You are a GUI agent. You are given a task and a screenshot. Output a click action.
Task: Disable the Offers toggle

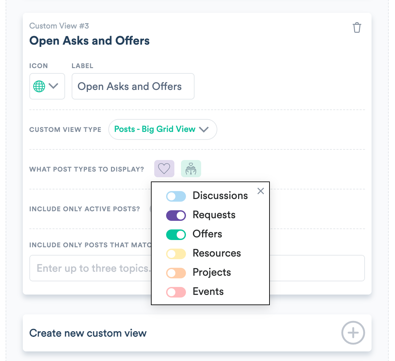pos(176,234)
